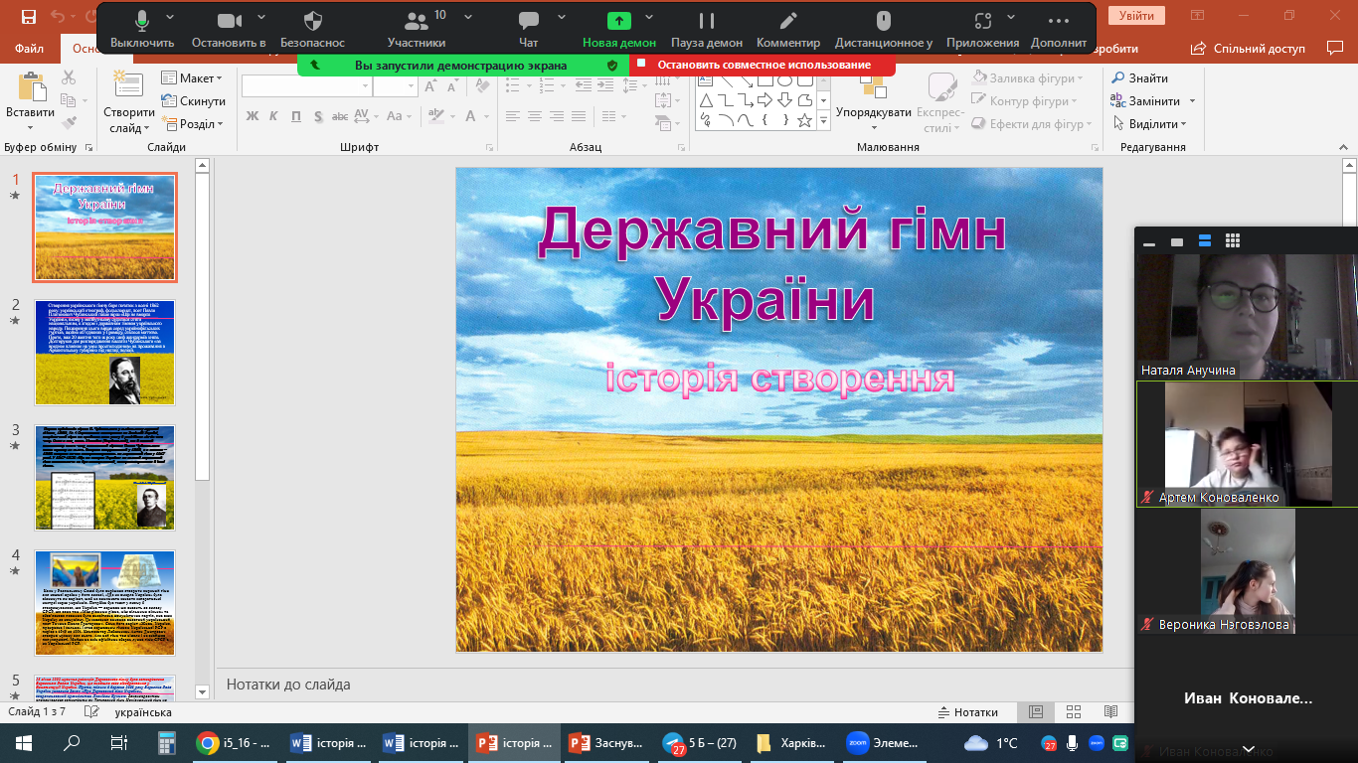Stop the shared screen with red button

(x=763, y=65)
